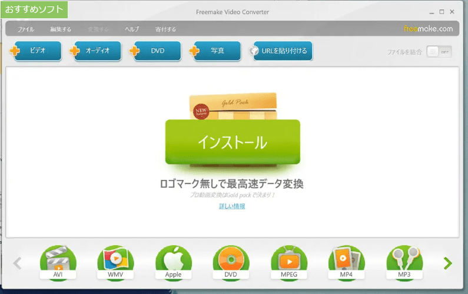468x294 pixels.
Task: Click URLを貼り付ける button
Action: point(282,51)
